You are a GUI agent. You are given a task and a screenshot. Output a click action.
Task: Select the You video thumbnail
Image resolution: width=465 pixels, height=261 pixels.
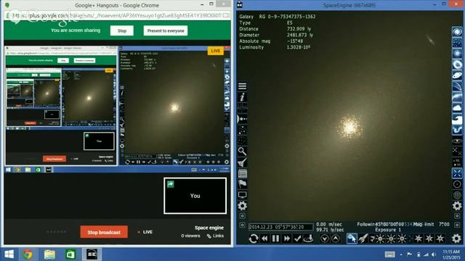195,196
